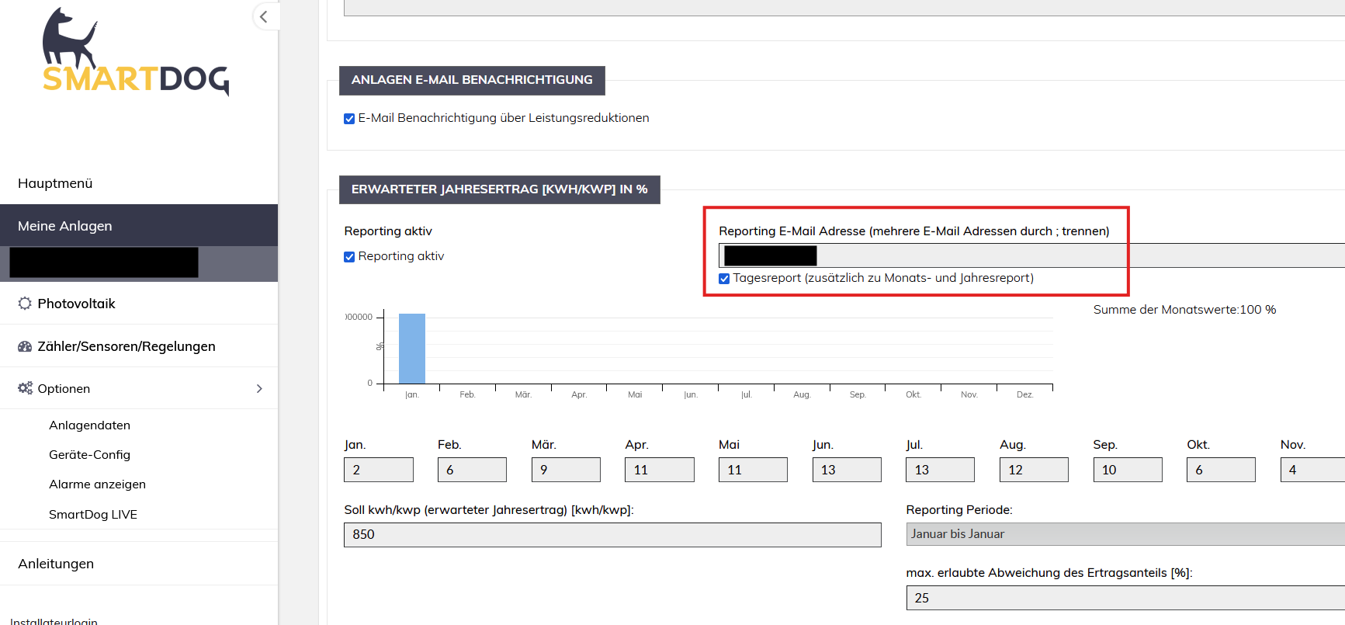Viewport: 1345px width, 625px height.
Task: Click the Optionen gears icon
Action: click(25, 388)
